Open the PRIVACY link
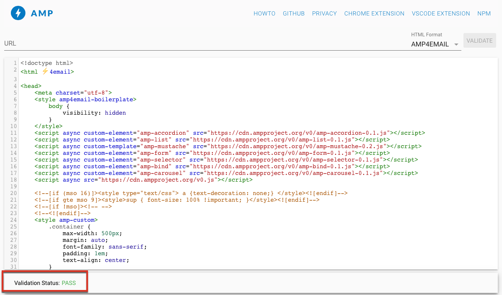The width and height of the screenshot is (502, 295). pyautogui.click(x=324, y=13)
